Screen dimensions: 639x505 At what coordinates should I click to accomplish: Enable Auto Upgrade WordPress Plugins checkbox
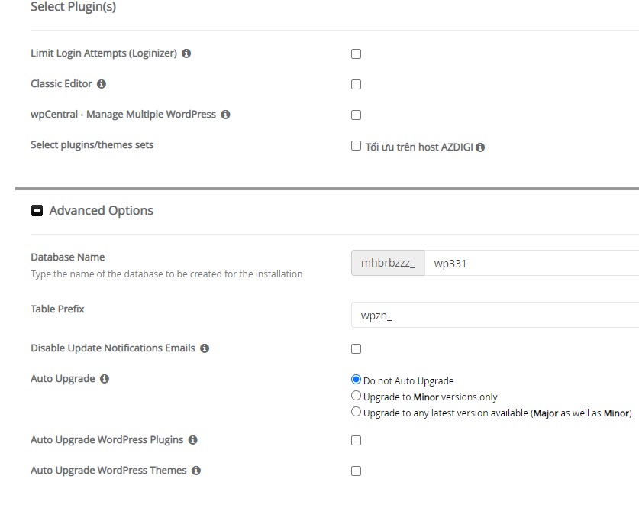coord(357,441)
